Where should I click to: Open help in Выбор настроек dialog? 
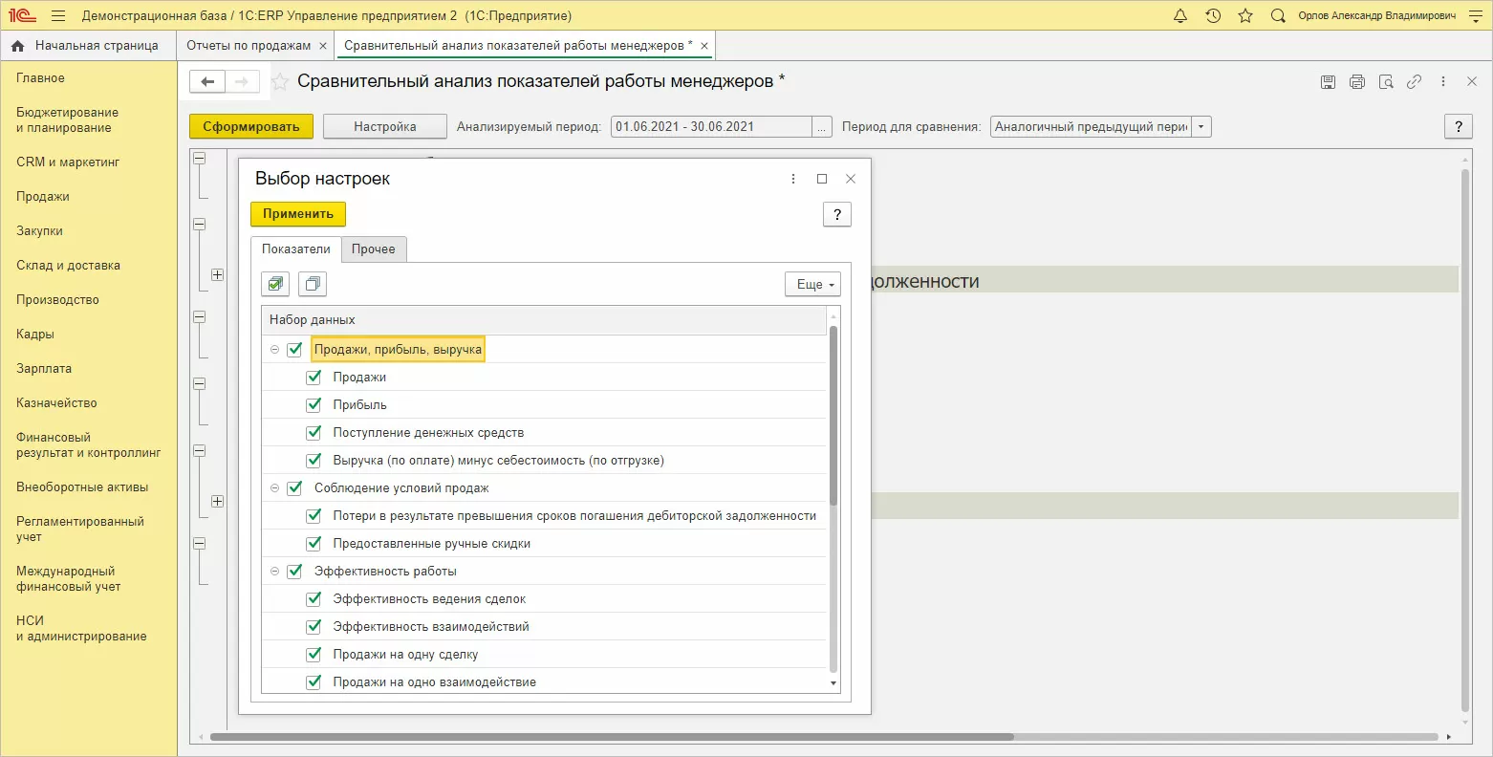point(837,214)
